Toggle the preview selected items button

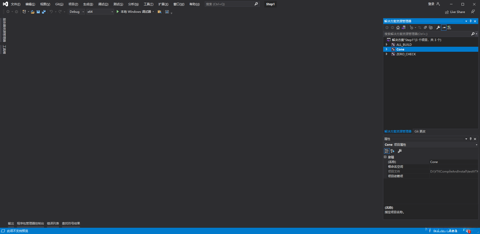(444, 27)
